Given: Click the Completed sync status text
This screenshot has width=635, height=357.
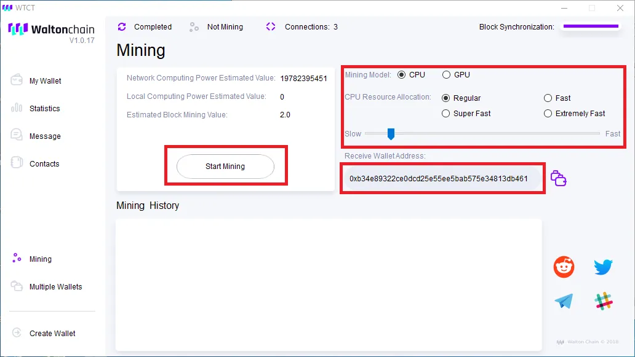Looking at the screenshot, I should 153,26.
